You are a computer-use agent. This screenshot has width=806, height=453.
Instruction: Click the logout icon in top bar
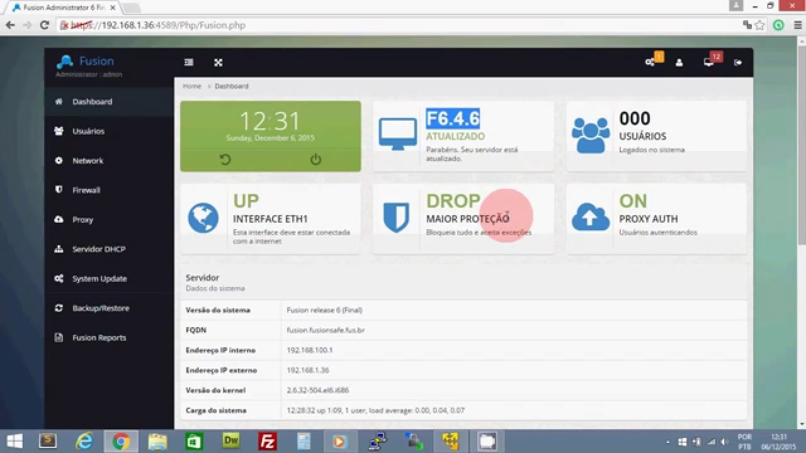[x=738, y=62]
